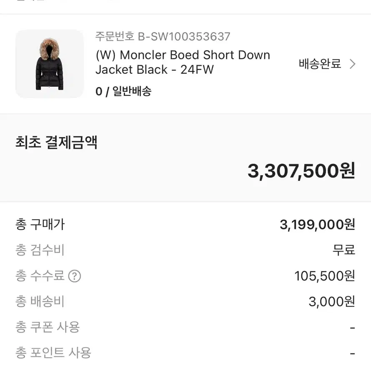Open the fee help question mark icon

75,276
